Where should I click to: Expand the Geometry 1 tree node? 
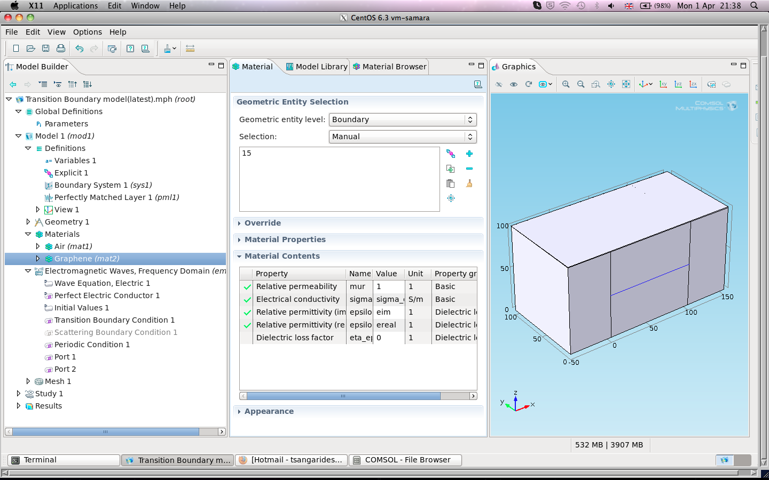coord(28,222)
